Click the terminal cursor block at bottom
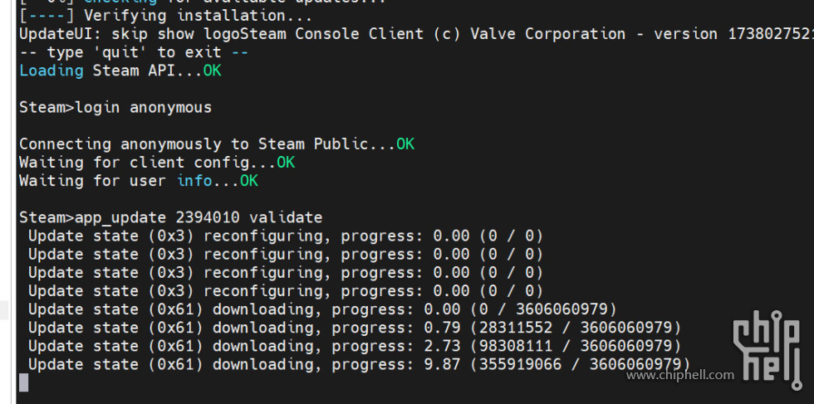 23,382
